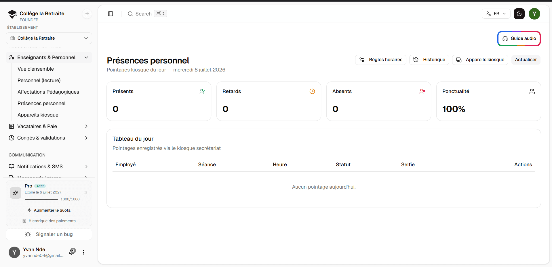
Task: Click the green user-check icon in Présents card
Action: [x=202, y=91]
